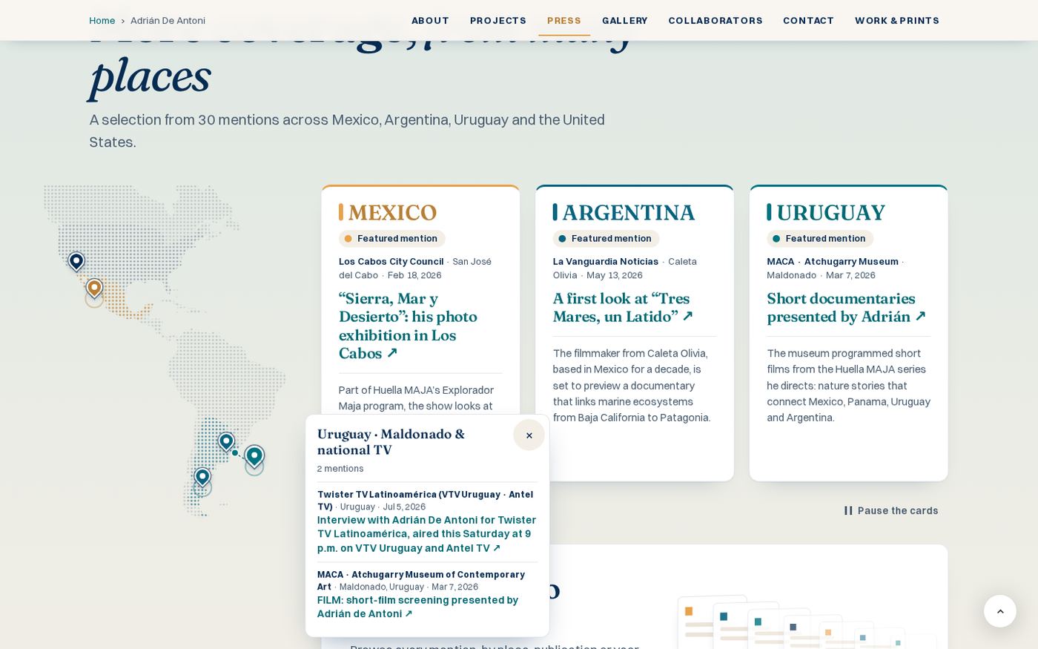
Task: Click the scroll-to-top arrow button
Action: click(999, 611)
